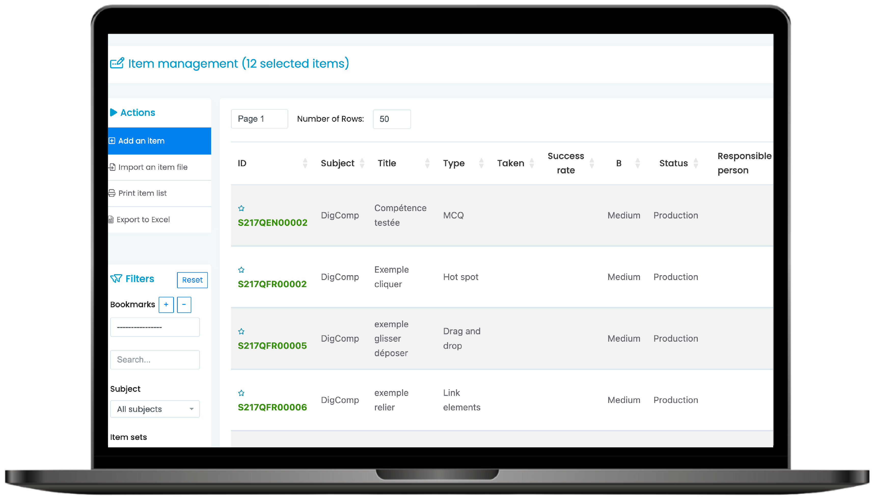
Task: Sort the Type column with its arrow icon
Action: click(482, 163)
